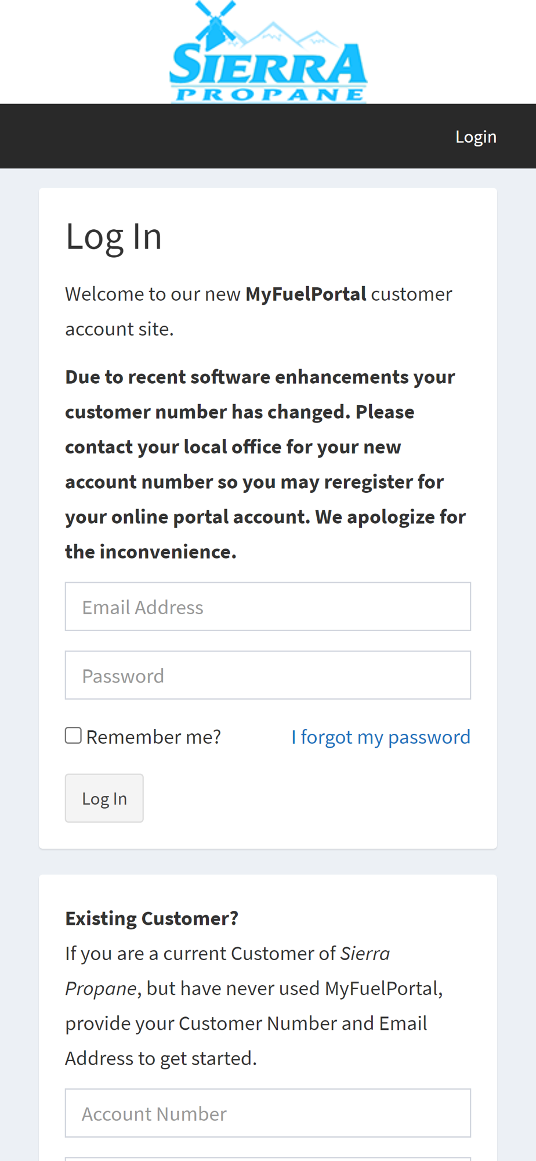Focus the Email Address field
Viewport: 536px width, 1161px height.
[268, 607]
